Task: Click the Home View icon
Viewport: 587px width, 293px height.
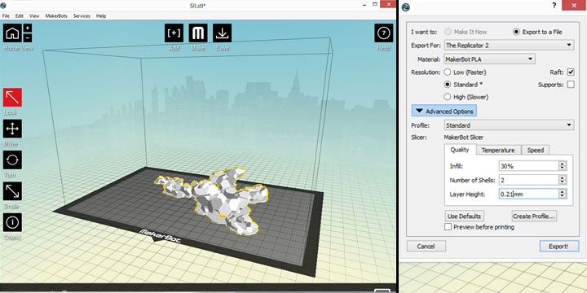Action: point(12,33)
